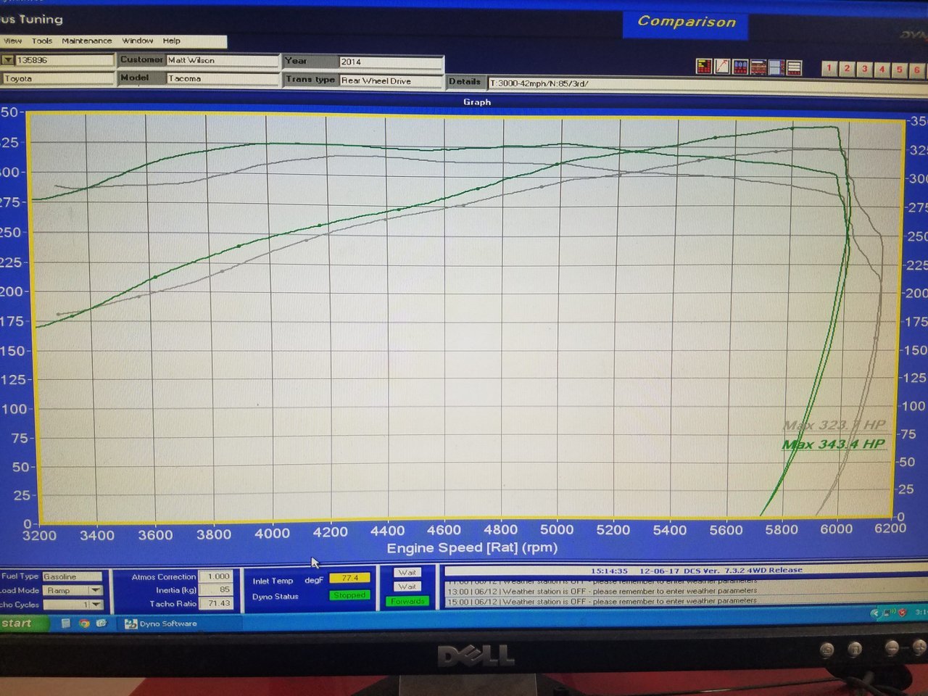The image size is (928, 696).
Task: Click Dyno Software taskbar button
Action: (161, 623)
